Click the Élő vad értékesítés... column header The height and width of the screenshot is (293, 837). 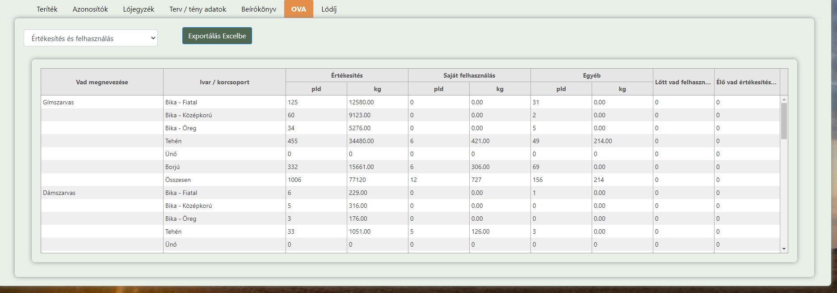746,82
